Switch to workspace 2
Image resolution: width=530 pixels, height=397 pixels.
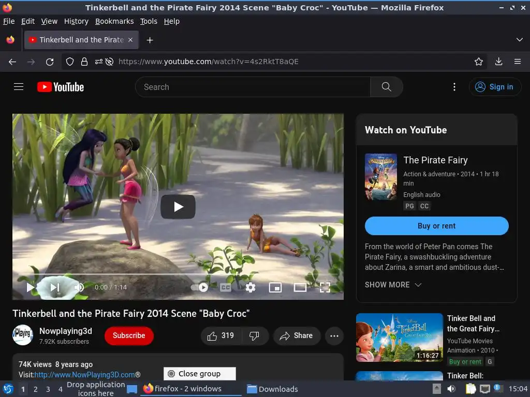click(36, 389)
